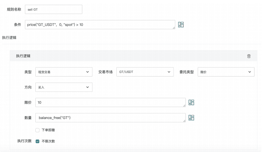Focus the 数量 field with balance_free("GT")
Screen dimensions: 262x152
click(110, 118)
